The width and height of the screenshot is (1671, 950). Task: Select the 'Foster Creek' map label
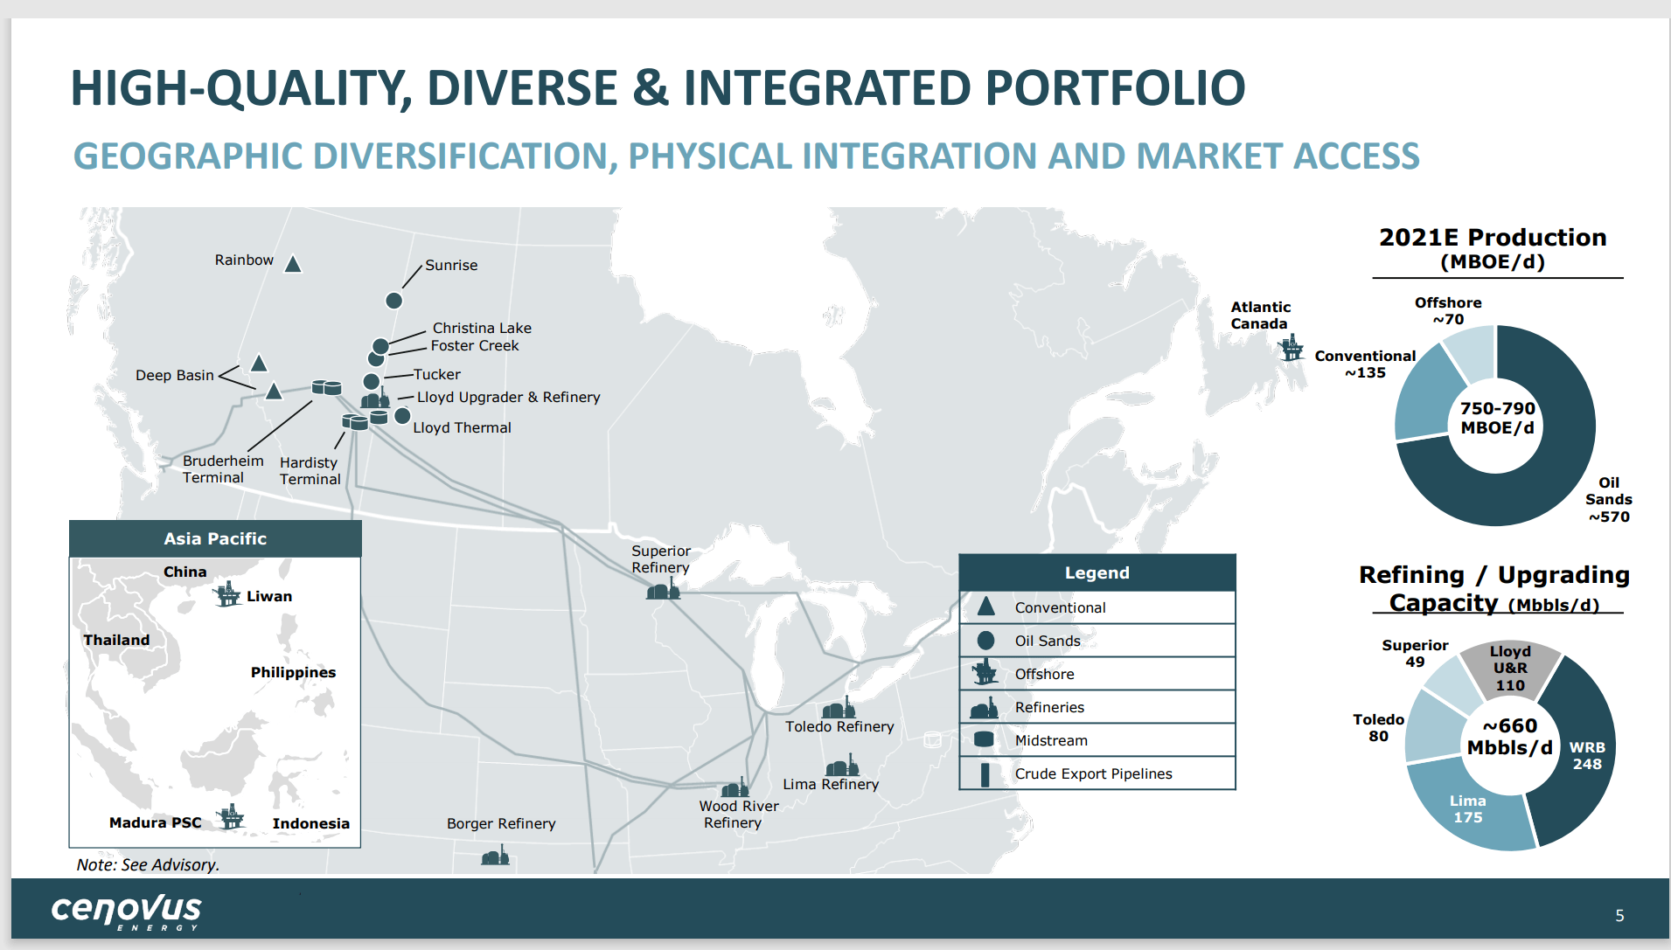475,345
